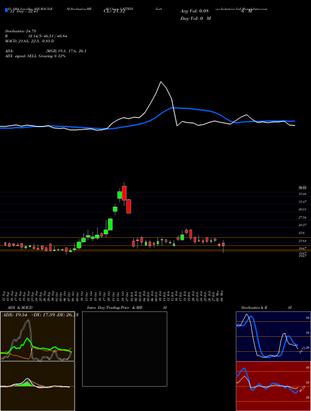Click the peak of the white line in the upper chart
Image resolution: width=311 pixels, height=411 pixels.
[160, 82]
